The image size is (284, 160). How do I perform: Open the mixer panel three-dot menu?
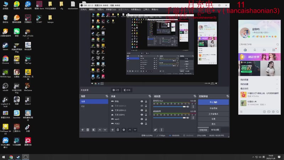pyautogui.click(x=162, y=130)
